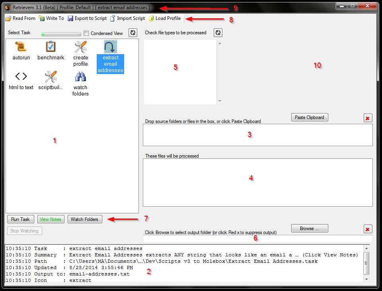Click Load Profile in the toolbar
Screen dimensions: 382x291
pyautogui.click(x=164, y=18)
